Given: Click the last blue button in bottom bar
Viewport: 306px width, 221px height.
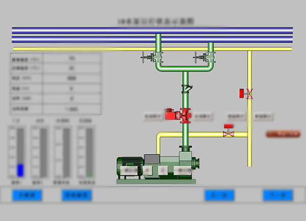Looking at the screenshot, I should [278, 195].
